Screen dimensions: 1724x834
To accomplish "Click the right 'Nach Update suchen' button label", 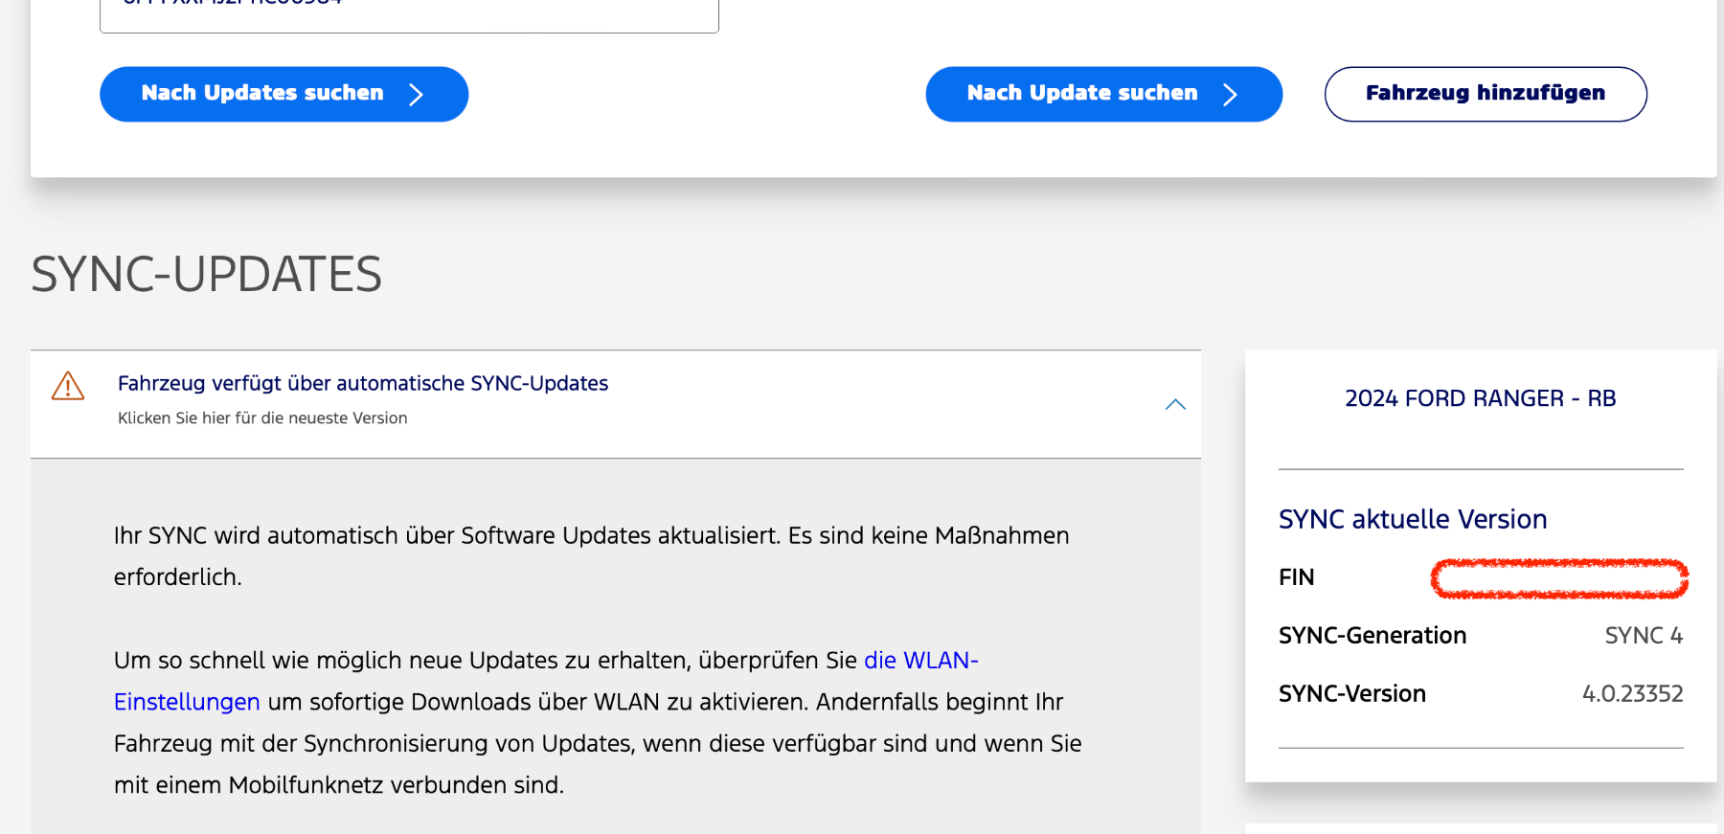I will (1082, 93).
